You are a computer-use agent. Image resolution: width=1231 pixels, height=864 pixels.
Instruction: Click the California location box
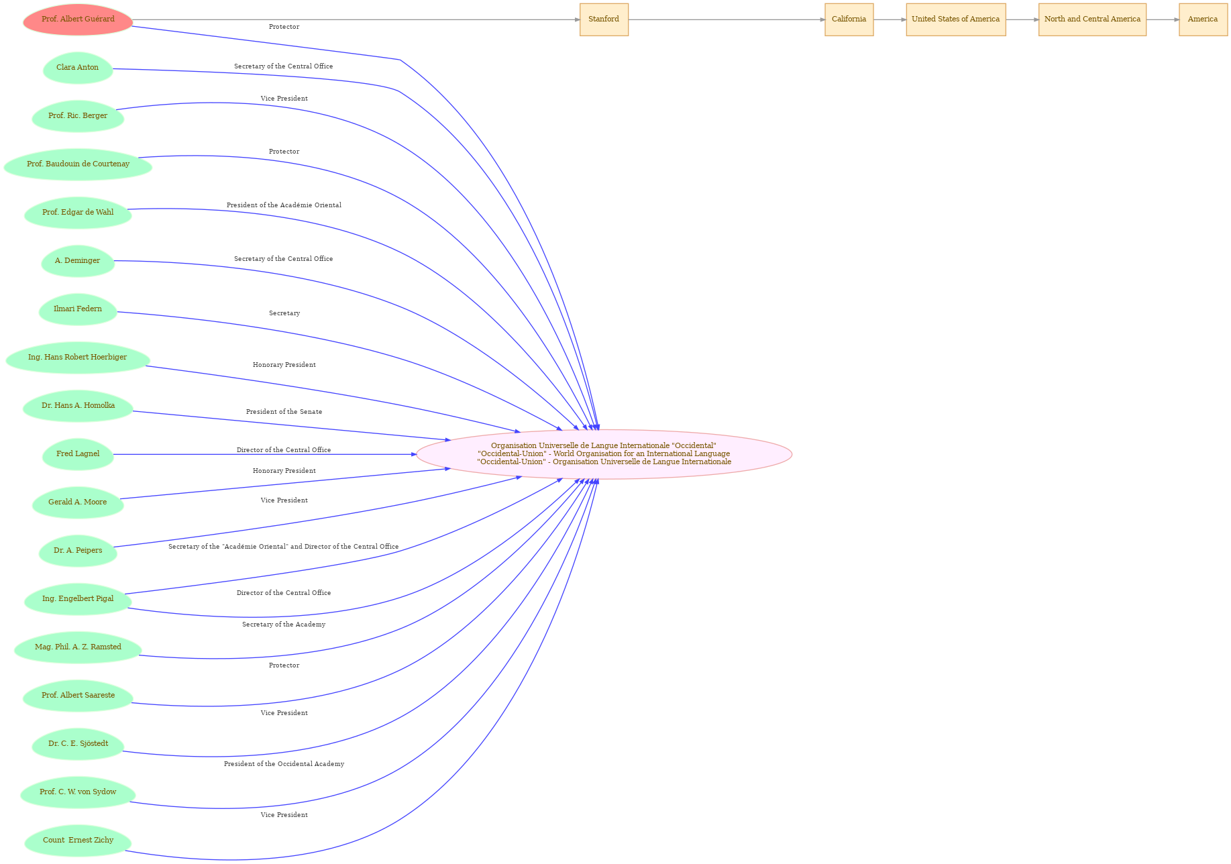849,19
